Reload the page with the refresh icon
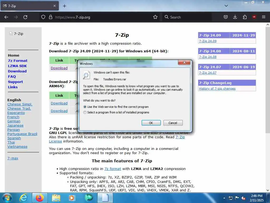Screen dimensions: 270x203 tap(25, 17)
